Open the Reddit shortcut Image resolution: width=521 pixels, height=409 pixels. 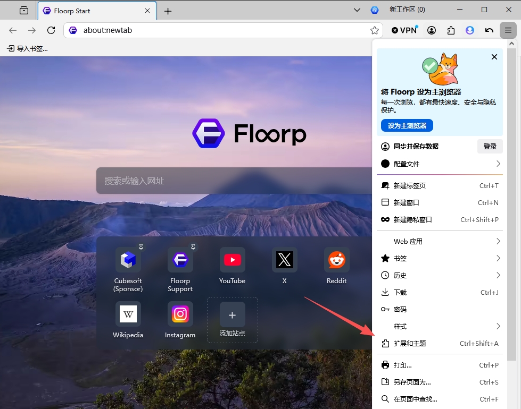[x=336, y=266]
